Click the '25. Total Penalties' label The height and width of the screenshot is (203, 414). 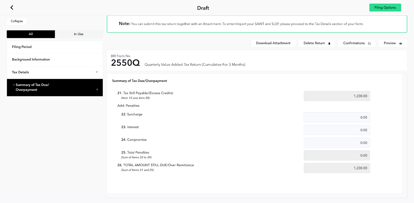pyautogui.click(x=135, y=152)
